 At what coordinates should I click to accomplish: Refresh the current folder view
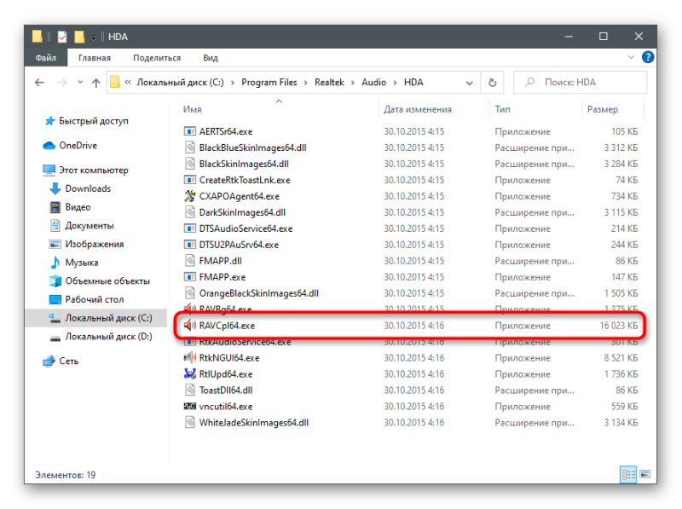click(x=492, y=82)
